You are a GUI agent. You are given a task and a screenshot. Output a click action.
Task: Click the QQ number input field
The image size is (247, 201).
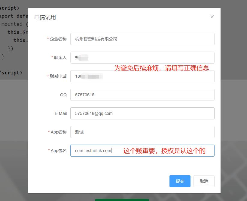coord(142,95)
